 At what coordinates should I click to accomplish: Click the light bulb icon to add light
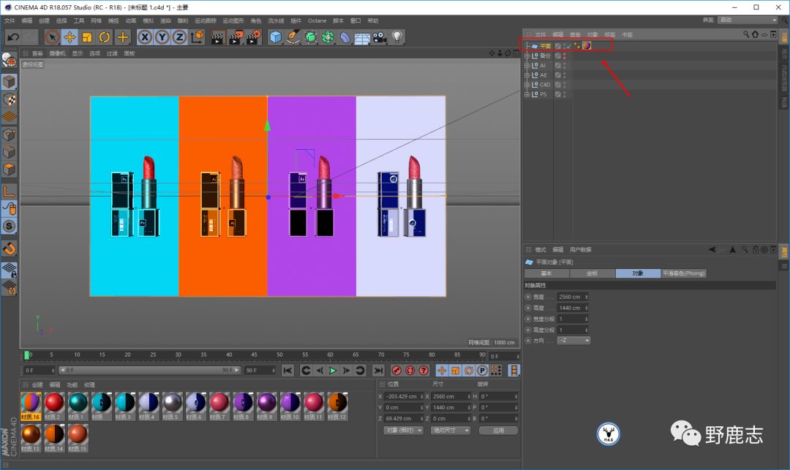[x=397, y=37]
